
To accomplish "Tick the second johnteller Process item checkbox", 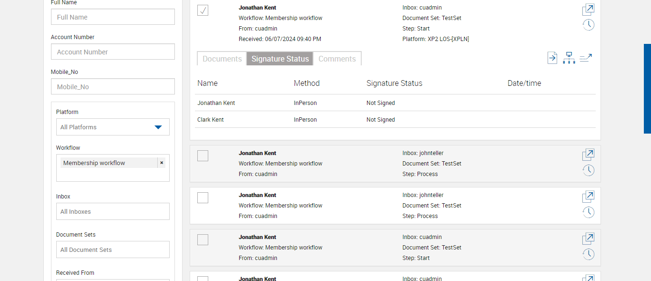I will [x=203, y=198].
